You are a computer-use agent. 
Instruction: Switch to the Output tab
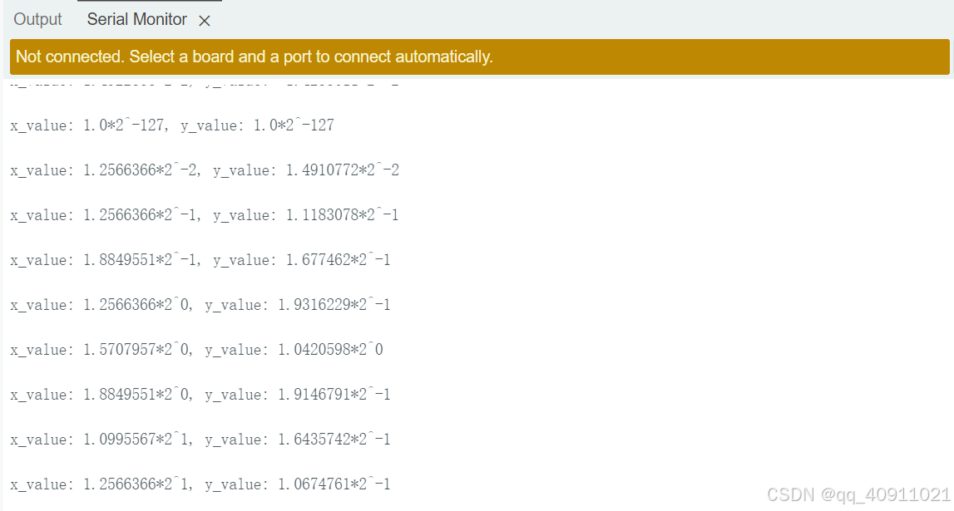37,18
